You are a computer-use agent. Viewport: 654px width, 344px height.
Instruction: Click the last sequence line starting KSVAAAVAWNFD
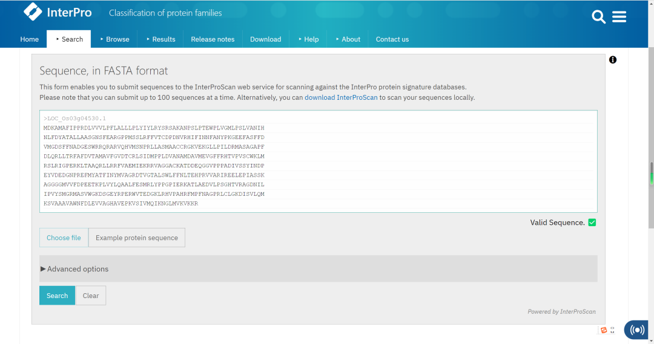[121, 204]
